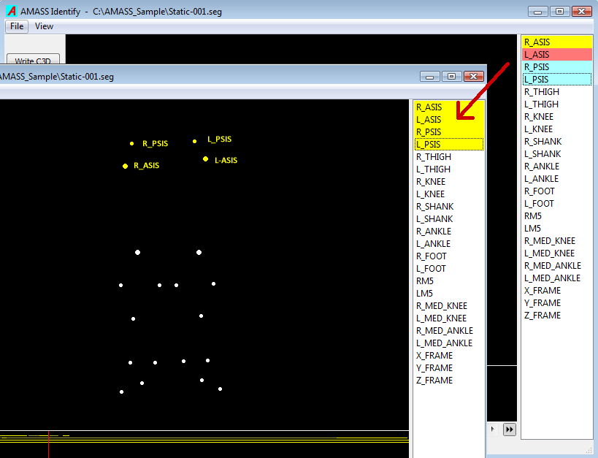This screenshot has height=458, width=598.
Task: Open the View menu
Action: coord(44,26)
